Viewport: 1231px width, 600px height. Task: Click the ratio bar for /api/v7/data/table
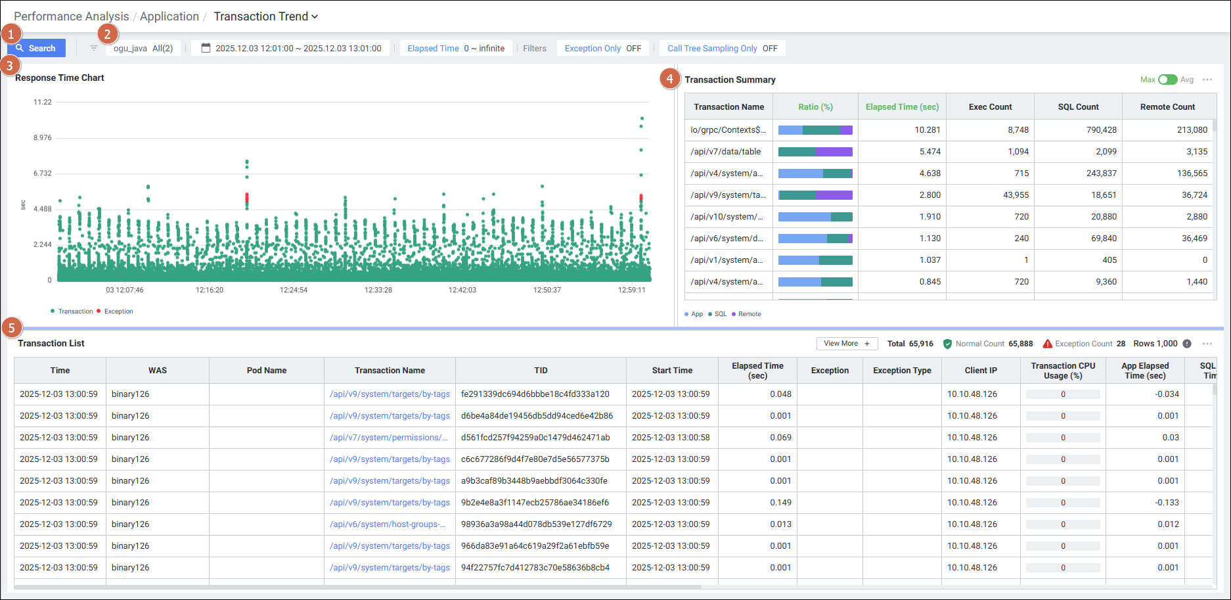click(815, 152)
